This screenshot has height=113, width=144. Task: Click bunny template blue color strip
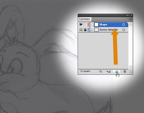[x=88, y=30]
